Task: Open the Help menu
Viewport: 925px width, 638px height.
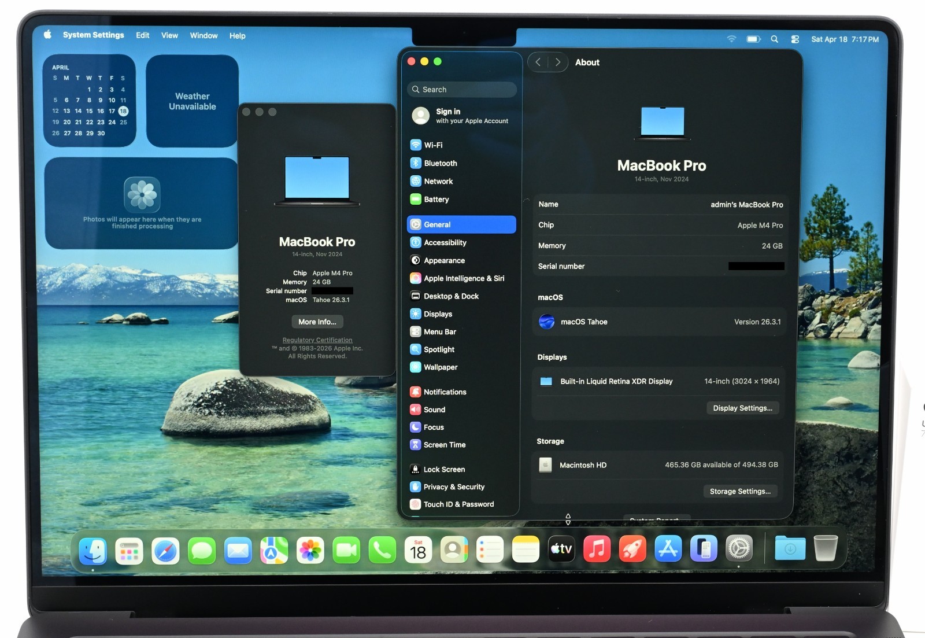Action: (x=238, y=36)
